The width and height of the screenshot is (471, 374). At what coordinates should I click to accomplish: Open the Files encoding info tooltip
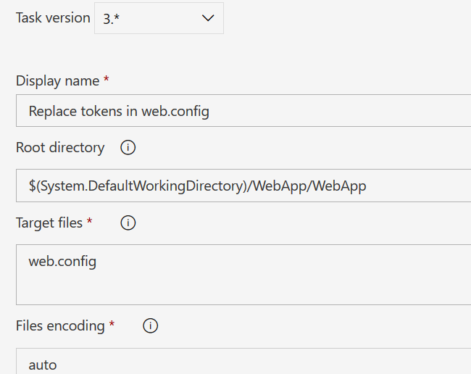[151, 326]
